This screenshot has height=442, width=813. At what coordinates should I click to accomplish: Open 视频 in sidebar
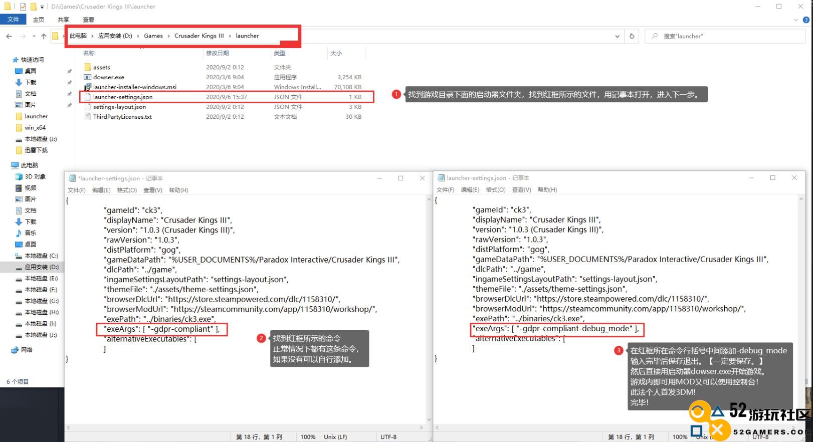click(x=31, y=188)
